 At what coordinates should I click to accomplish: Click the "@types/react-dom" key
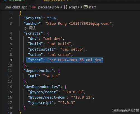click(x=47, y=97)
